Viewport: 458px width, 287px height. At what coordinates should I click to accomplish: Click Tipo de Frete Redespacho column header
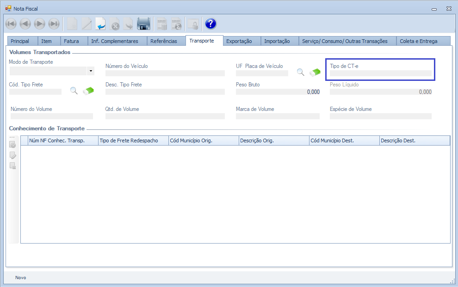coord(133,140)
